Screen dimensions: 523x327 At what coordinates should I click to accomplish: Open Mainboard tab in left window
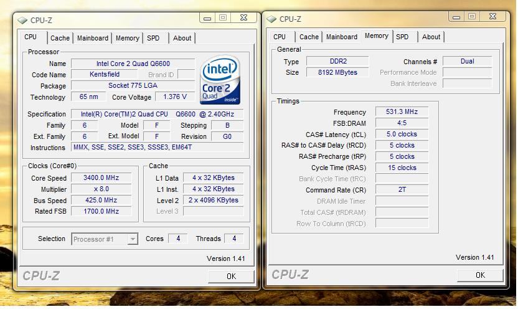coord(93,38)
